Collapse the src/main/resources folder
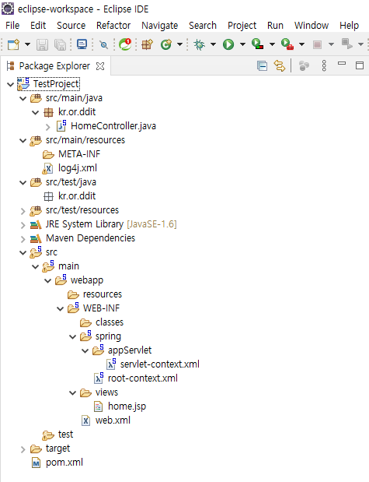Viewport: 369px width, 482px height. 23,140
